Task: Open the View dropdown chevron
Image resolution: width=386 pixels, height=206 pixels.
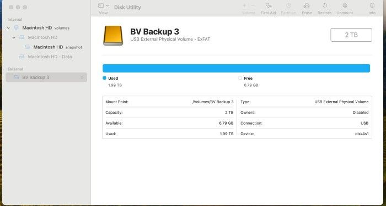Action: pyautogui.click(x=108, y=5)
